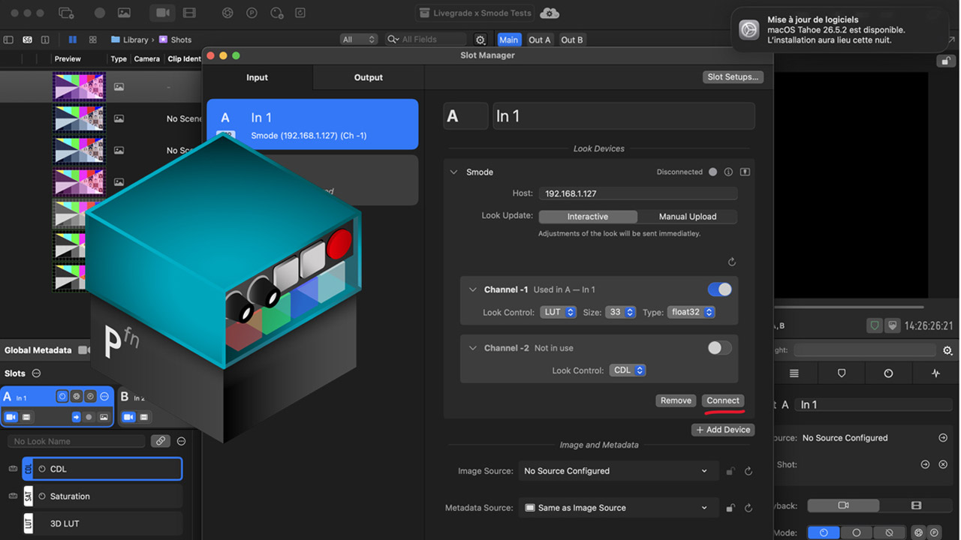This screenshot has width=961, height=540.
Task: Click the shield icon left of timecode
Action: (875, 325)
